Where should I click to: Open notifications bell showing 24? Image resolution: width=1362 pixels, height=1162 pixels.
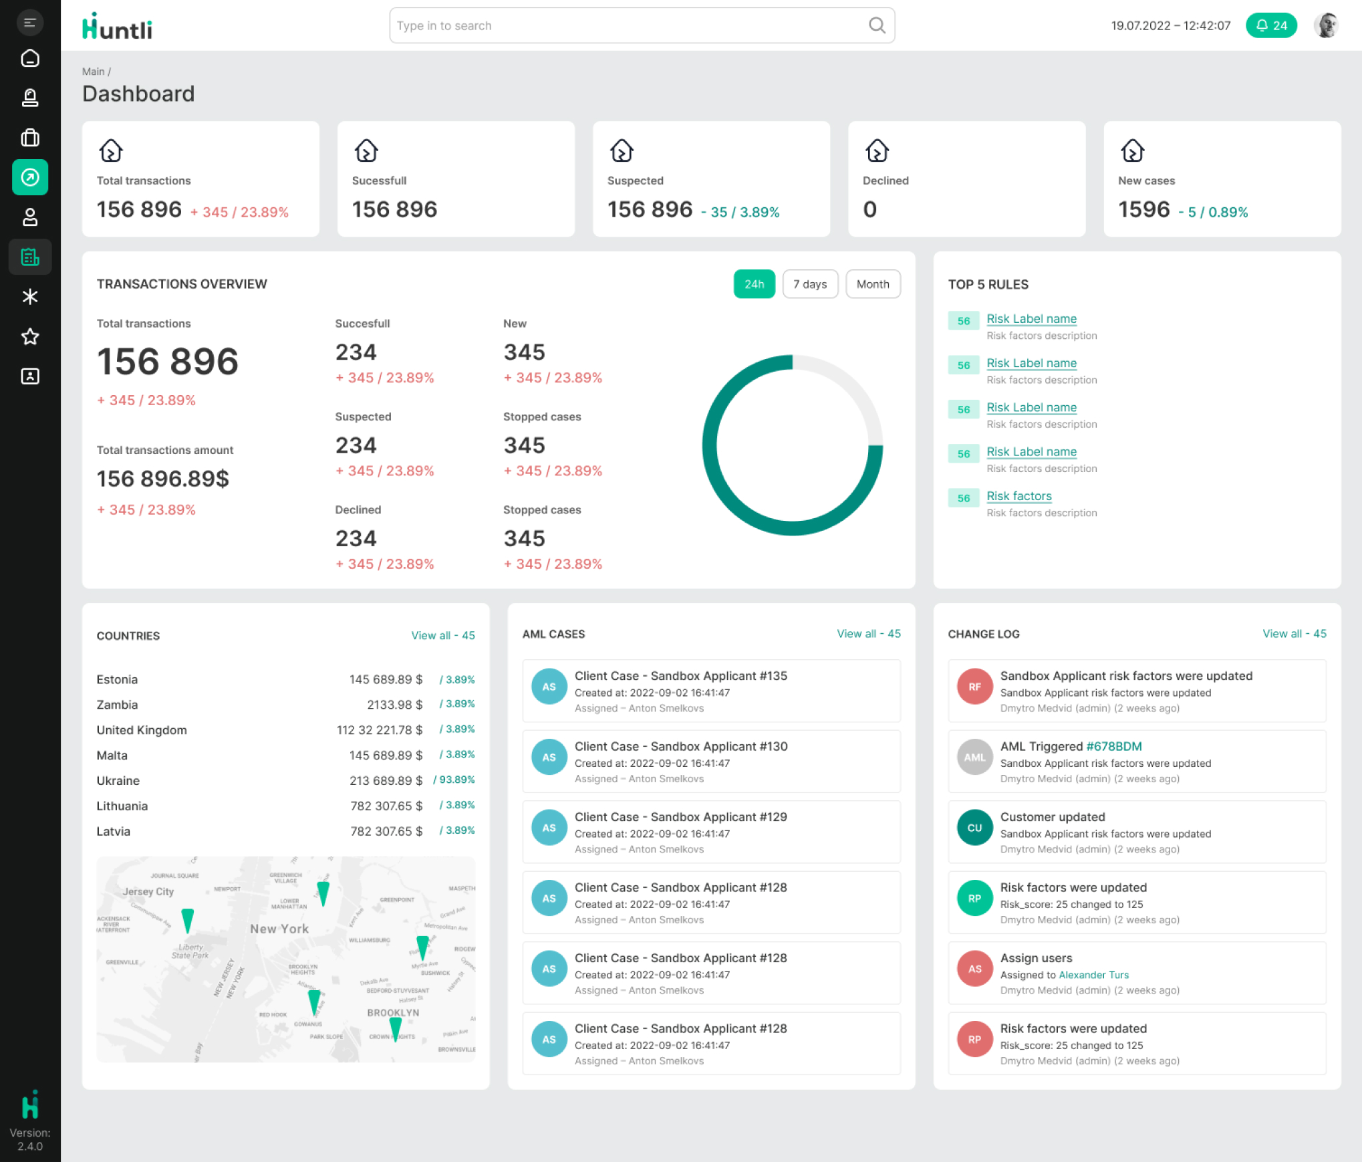tap(1270, 25)
